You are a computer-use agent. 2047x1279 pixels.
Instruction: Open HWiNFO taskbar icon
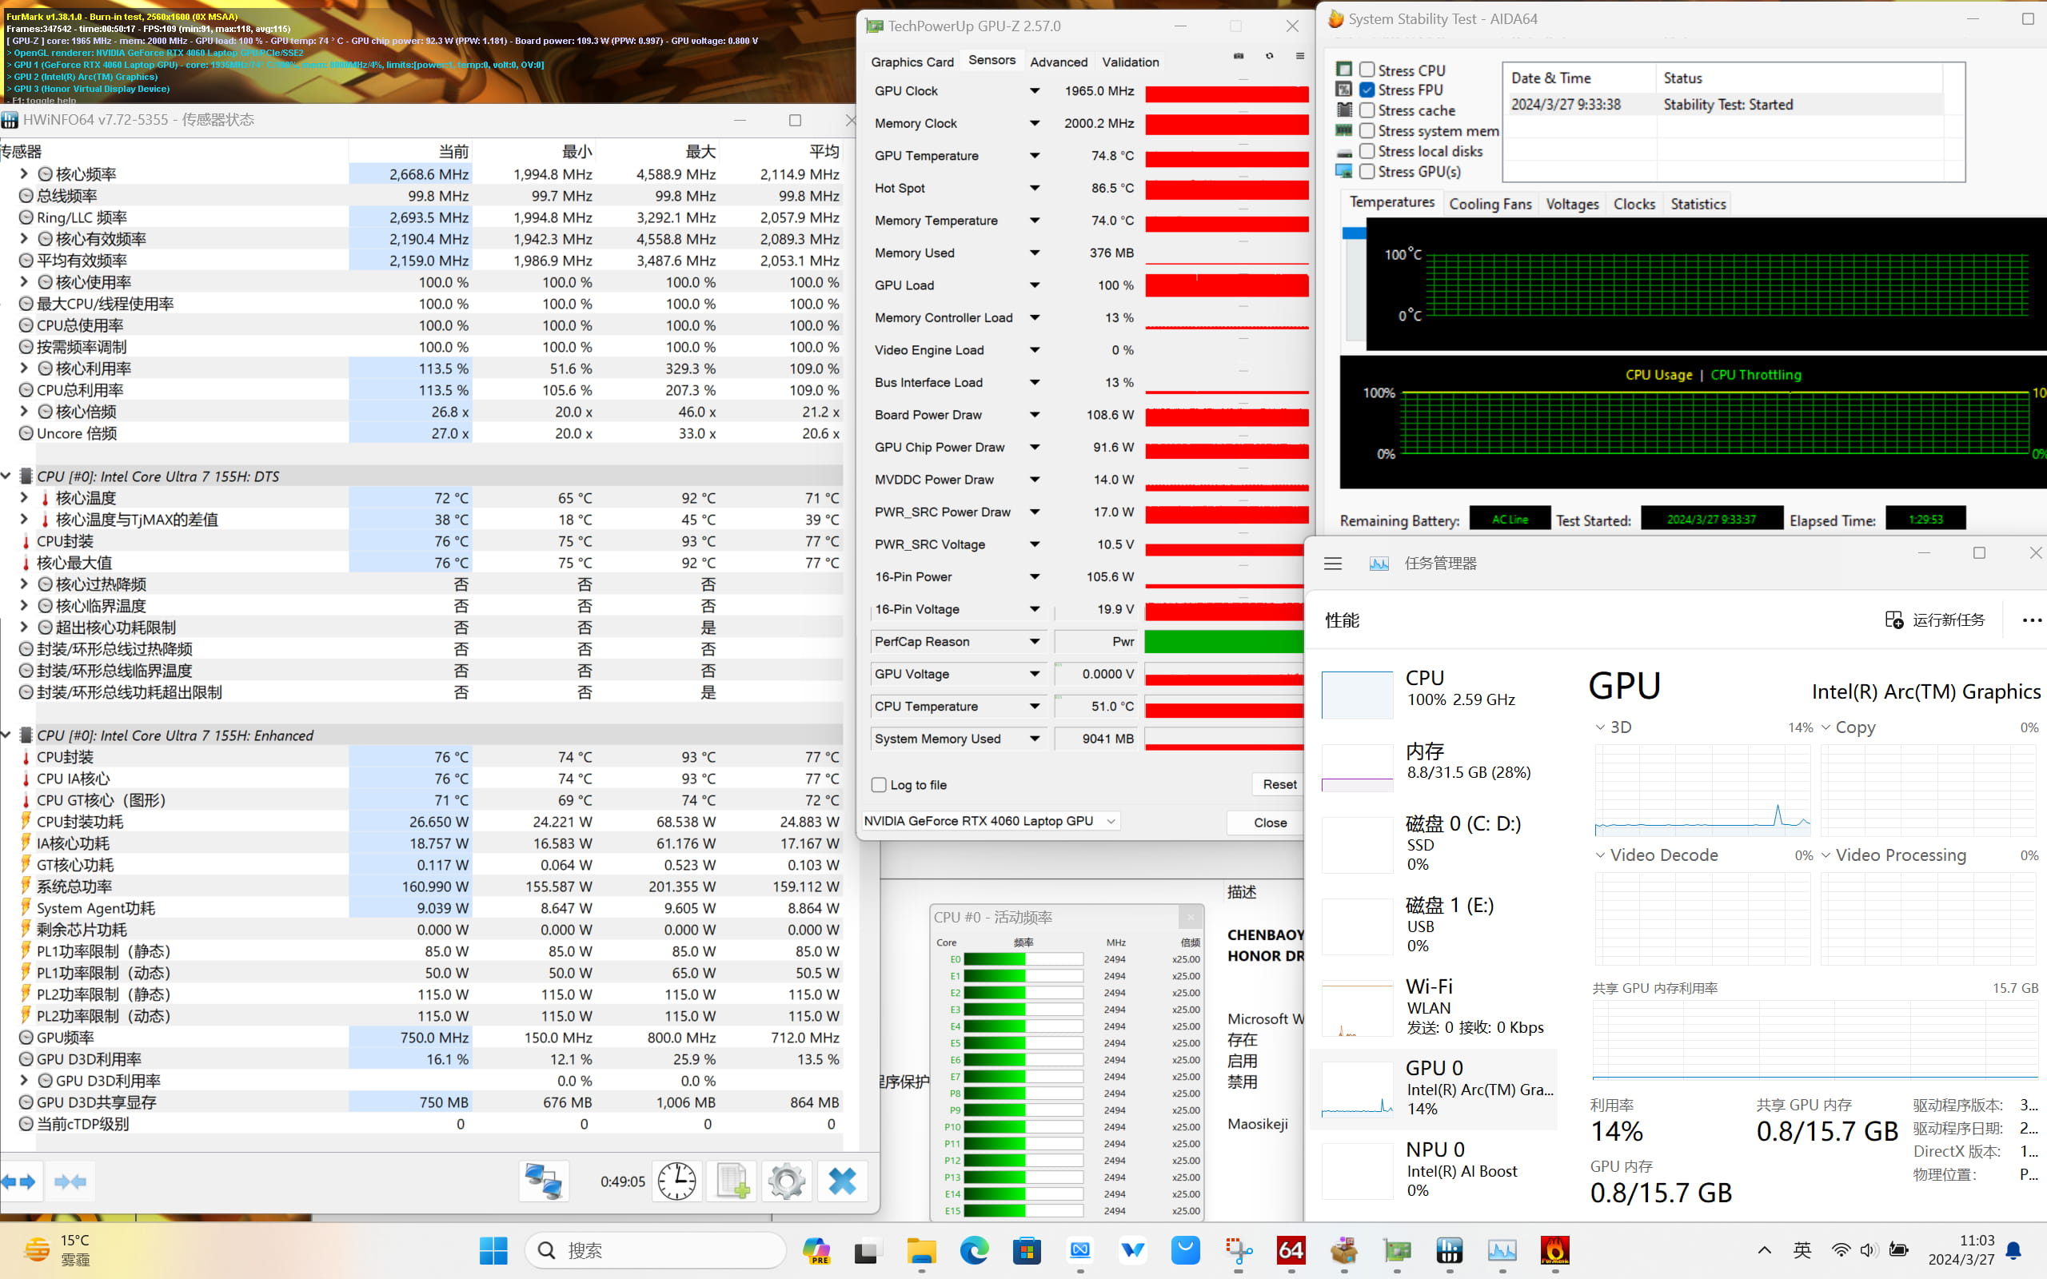pos(1449,1250)
